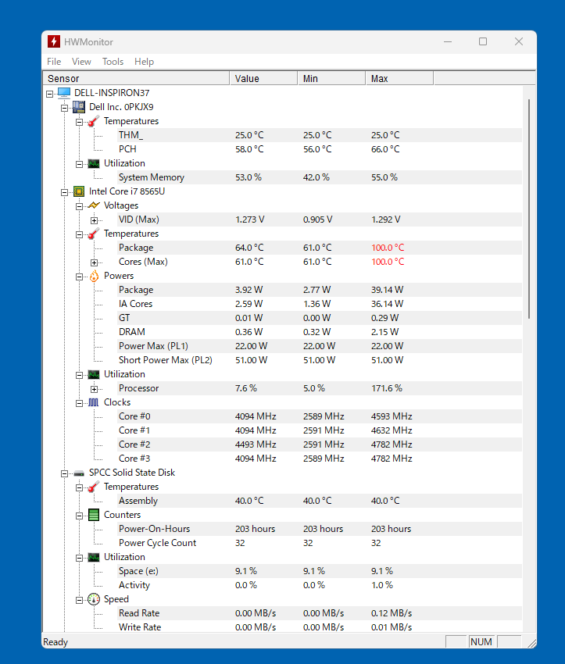
Task: Click the Powers flame icon
Action: pos(94,276)
